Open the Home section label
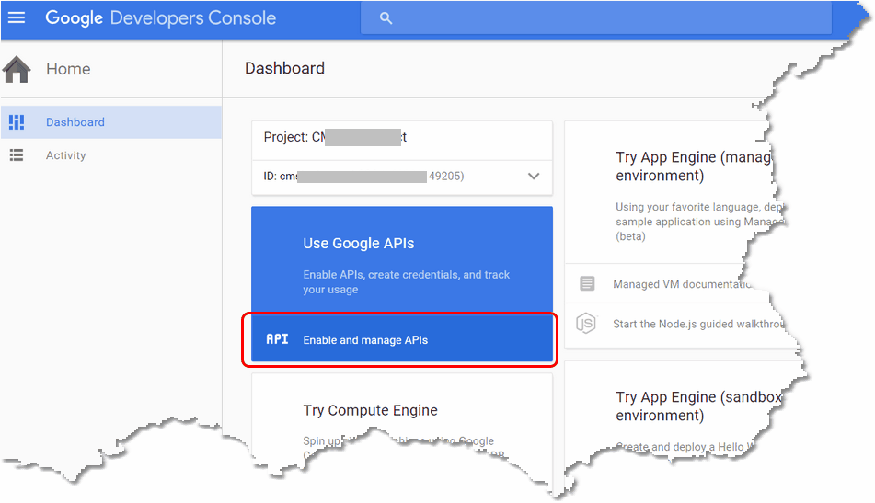875x503 pixels. [x=68, y=69]
